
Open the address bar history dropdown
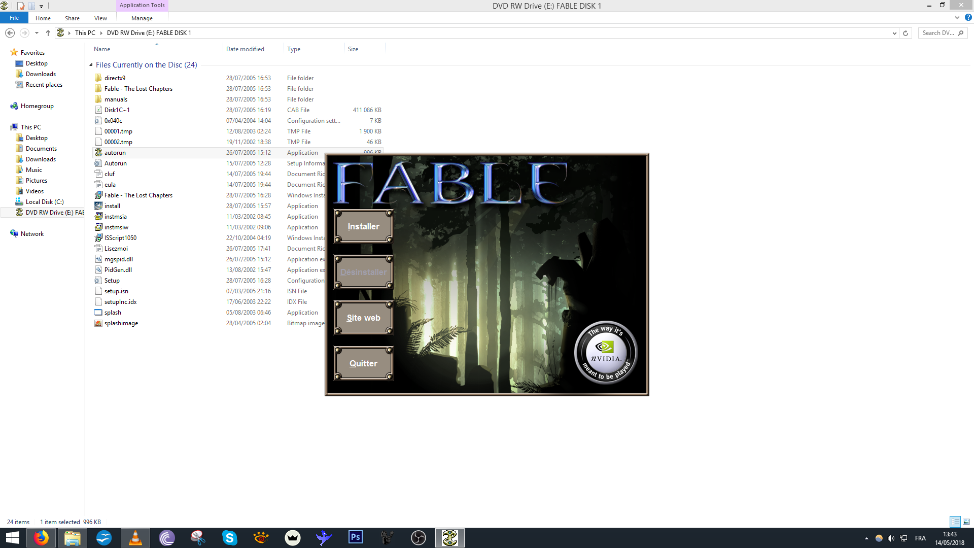pyautogui.click(x=894, y=33)
